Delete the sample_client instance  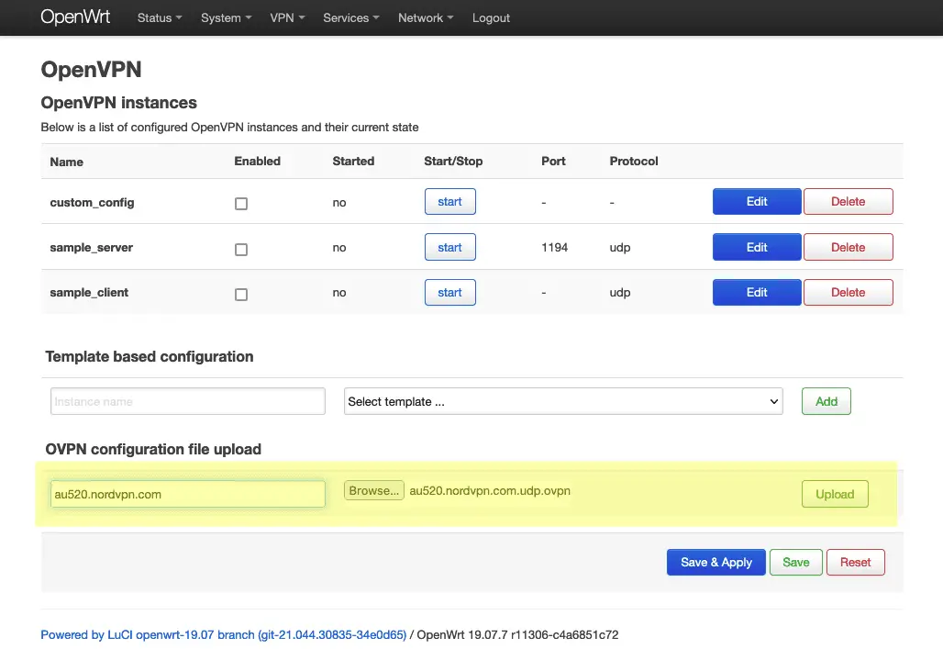click(848, 292)
